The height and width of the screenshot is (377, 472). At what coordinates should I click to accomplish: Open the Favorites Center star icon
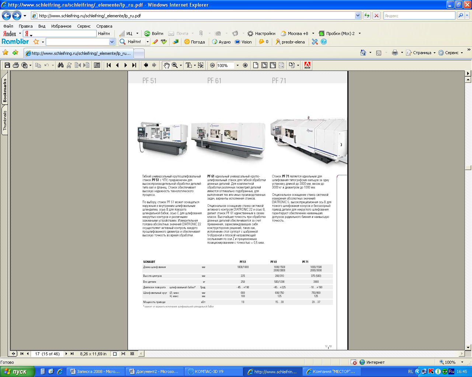pos(5,53)
